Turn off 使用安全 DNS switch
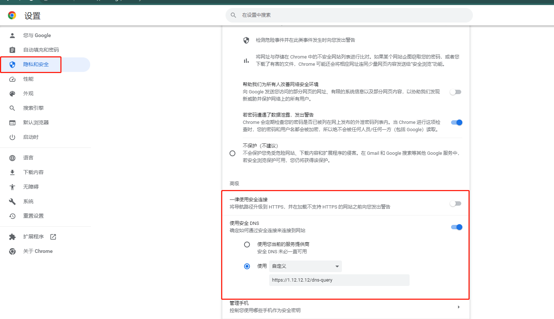The image size is (554, 319). pos(457,227)
